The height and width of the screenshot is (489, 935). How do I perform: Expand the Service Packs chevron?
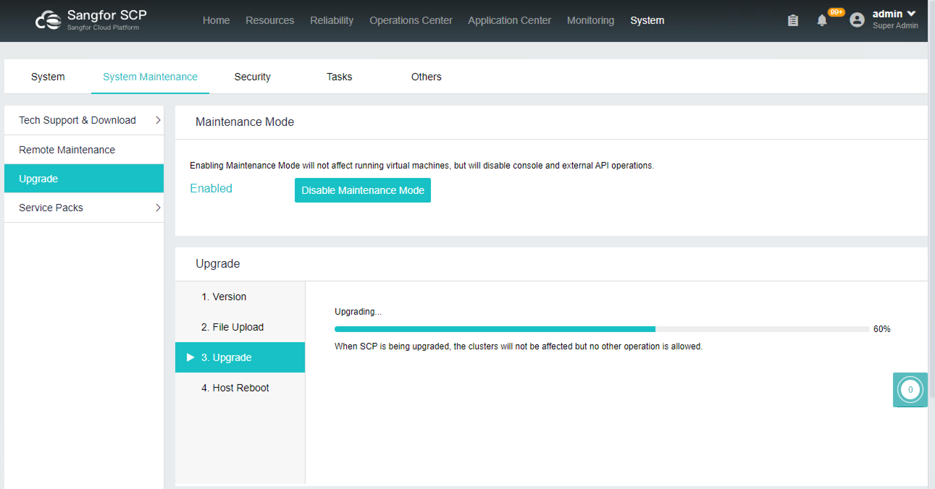[x=158, y=208]
